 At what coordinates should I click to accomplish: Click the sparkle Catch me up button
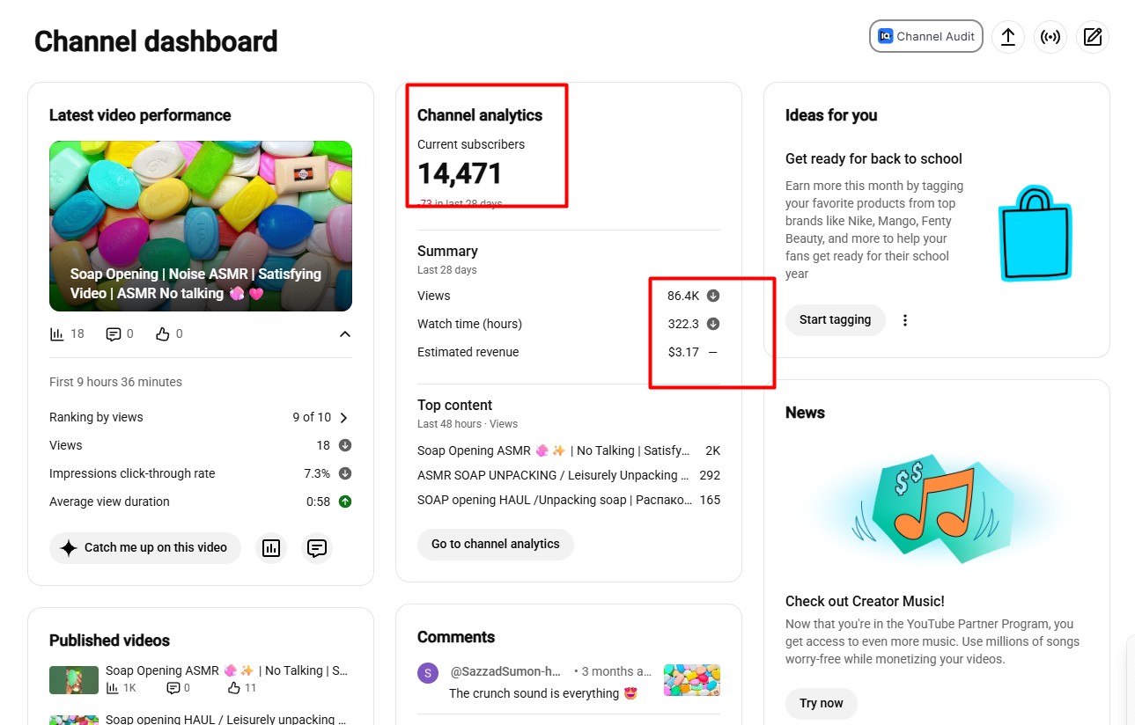145,547
